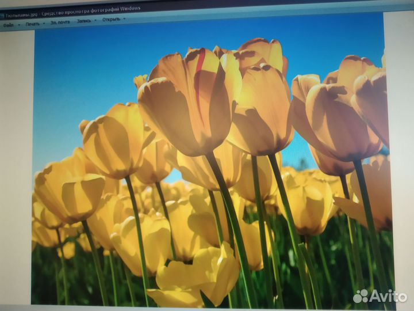The image size is (414, 311).
Task: Click the Запись toolbar button
Action: pyautogui.click(x=83, y=21)
